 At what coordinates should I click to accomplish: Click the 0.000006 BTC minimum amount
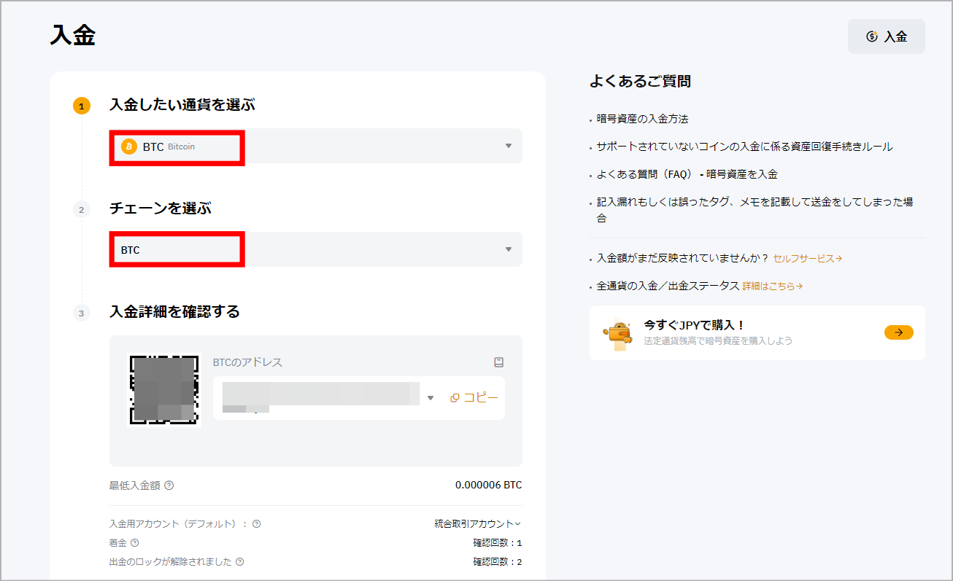click(488, 486)
